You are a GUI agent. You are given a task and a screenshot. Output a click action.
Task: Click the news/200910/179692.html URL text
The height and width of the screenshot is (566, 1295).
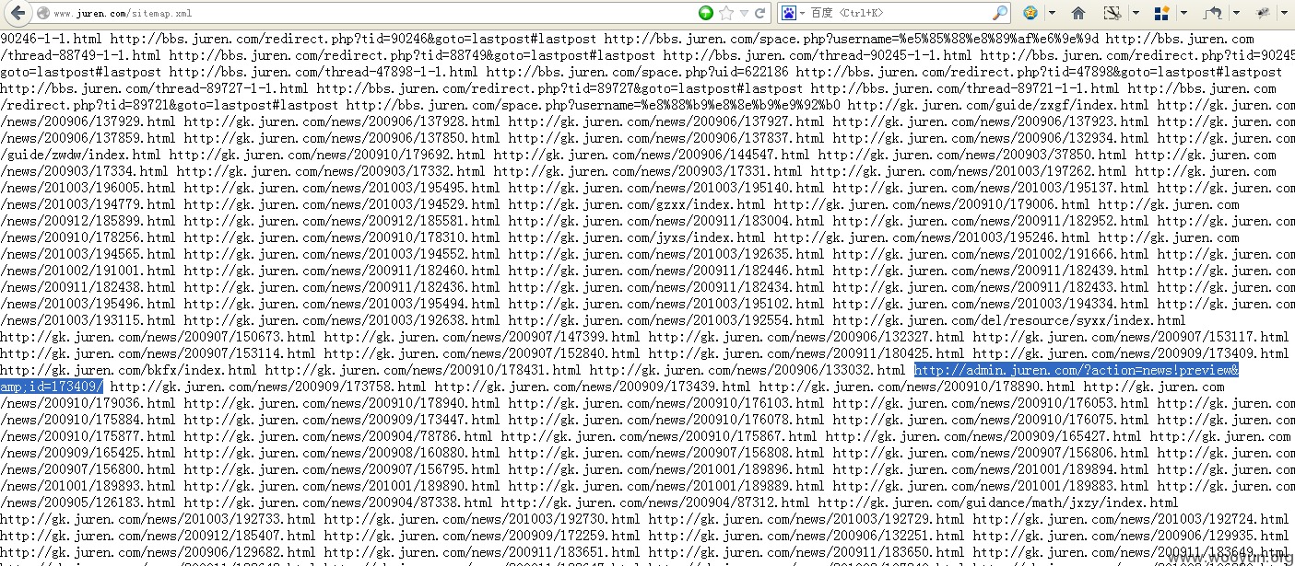327,155
